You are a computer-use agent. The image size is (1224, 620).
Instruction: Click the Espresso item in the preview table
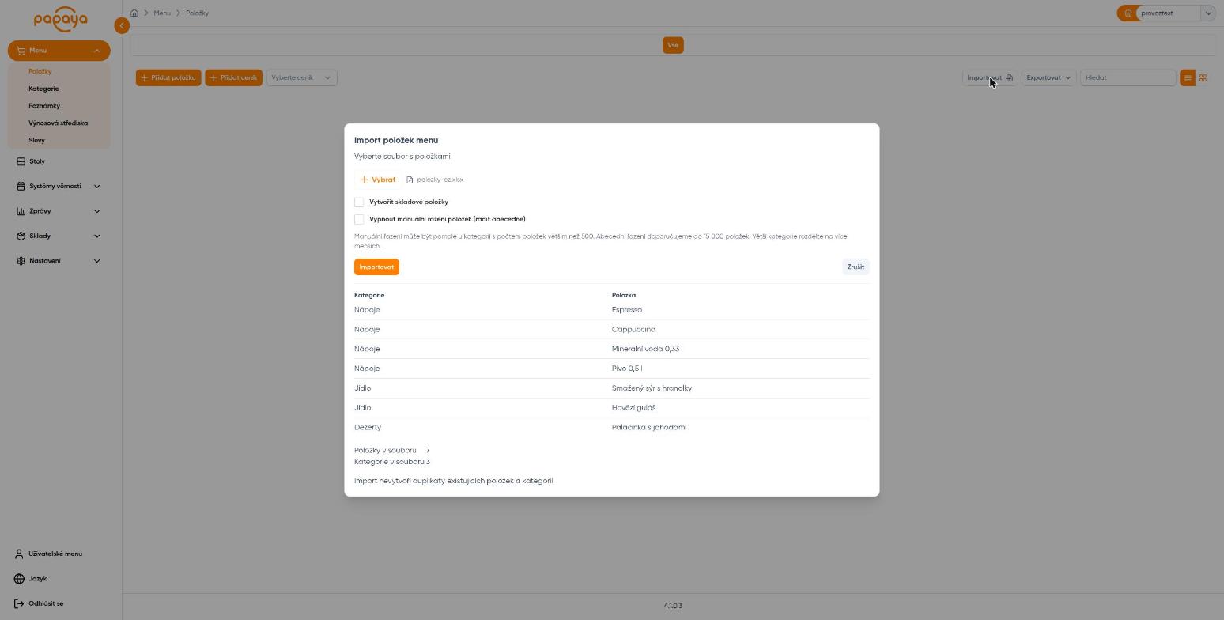(x=627, y=310)
